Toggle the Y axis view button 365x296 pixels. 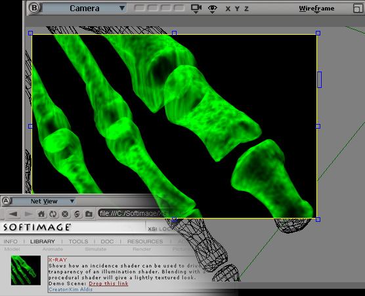(237, 9)
